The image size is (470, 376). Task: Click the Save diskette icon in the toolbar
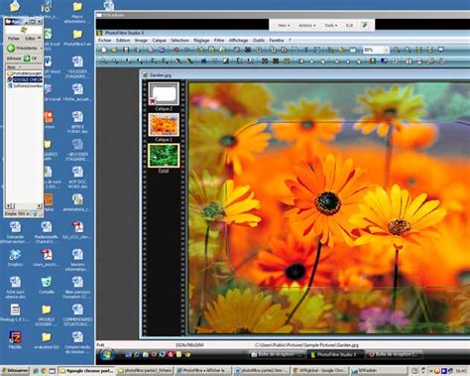point(126,50)
